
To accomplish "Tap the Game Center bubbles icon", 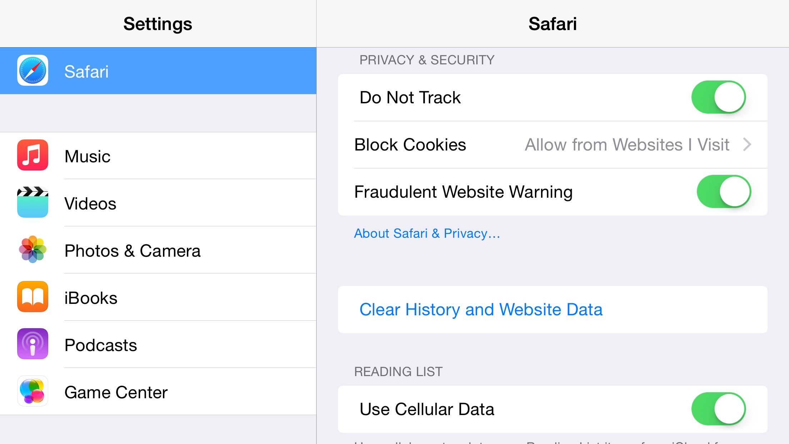I will [x=33, y=391].
